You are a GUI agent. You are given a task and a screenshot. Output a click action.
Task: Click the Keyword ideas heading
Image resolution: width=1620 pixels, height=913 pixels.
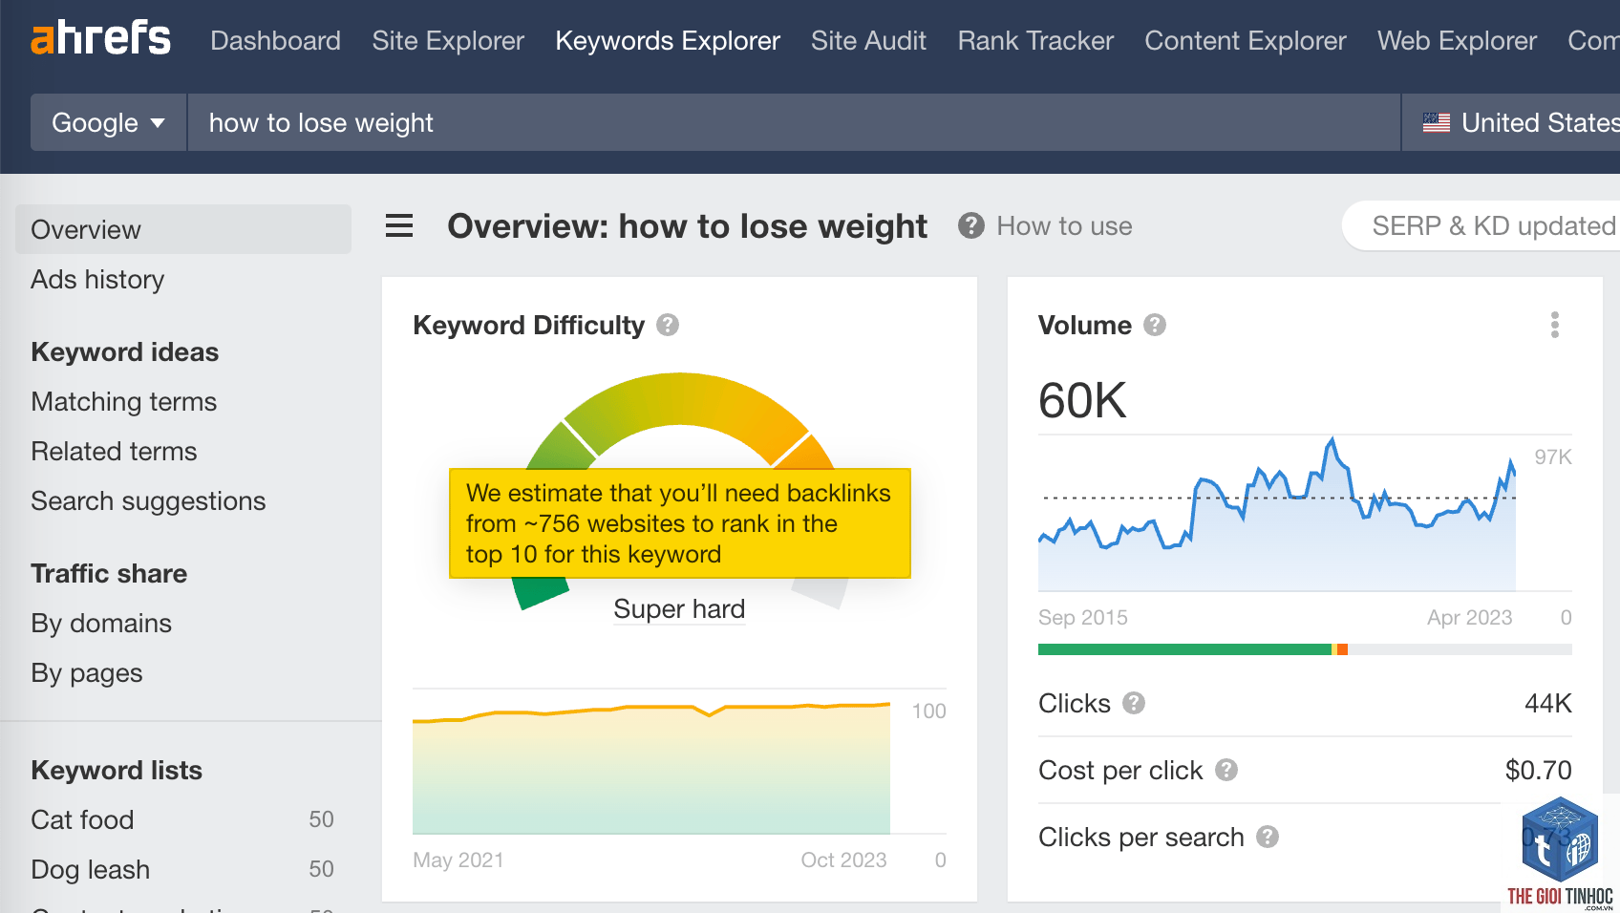point(124,351)
